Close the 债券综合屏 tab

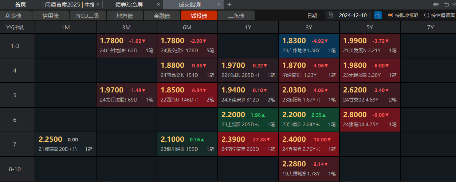pos(158,5)
